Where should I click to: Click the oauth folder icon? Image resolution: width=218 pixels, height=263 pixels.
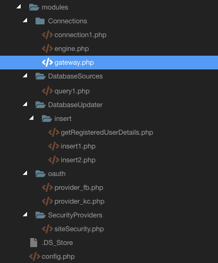(x=40, y=174)
